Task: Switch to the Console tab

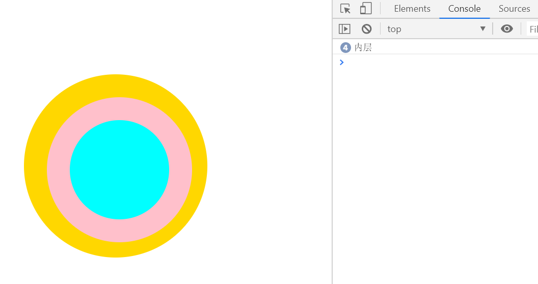Action: click(x=464, y=9)
